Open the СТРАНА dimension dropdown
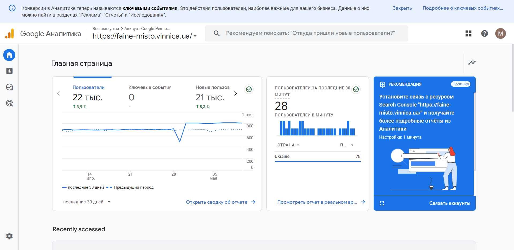 288,145
